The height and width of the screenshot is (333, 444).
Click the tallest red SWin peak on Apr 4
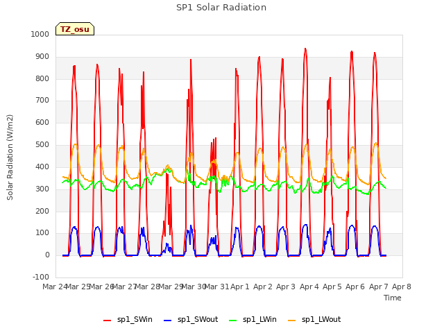click(x=305, y=49)
